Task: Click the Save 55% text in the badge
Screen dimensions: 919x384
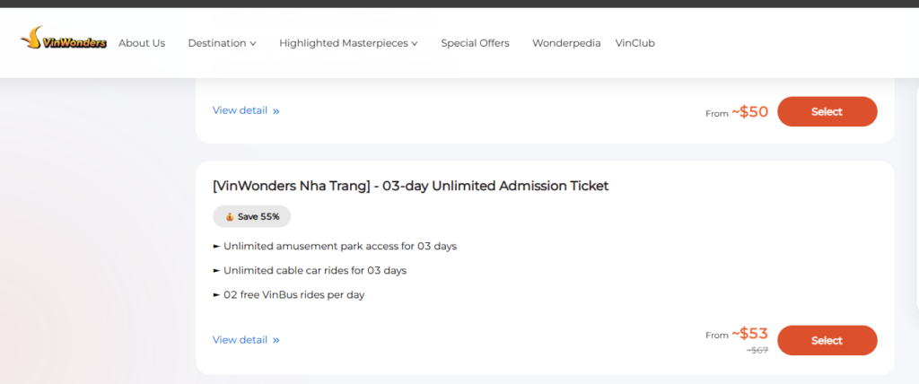Action: click(259, 216)
